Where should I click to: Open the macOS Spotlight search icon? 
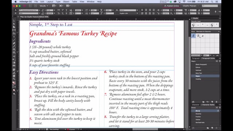click(212, 1)
